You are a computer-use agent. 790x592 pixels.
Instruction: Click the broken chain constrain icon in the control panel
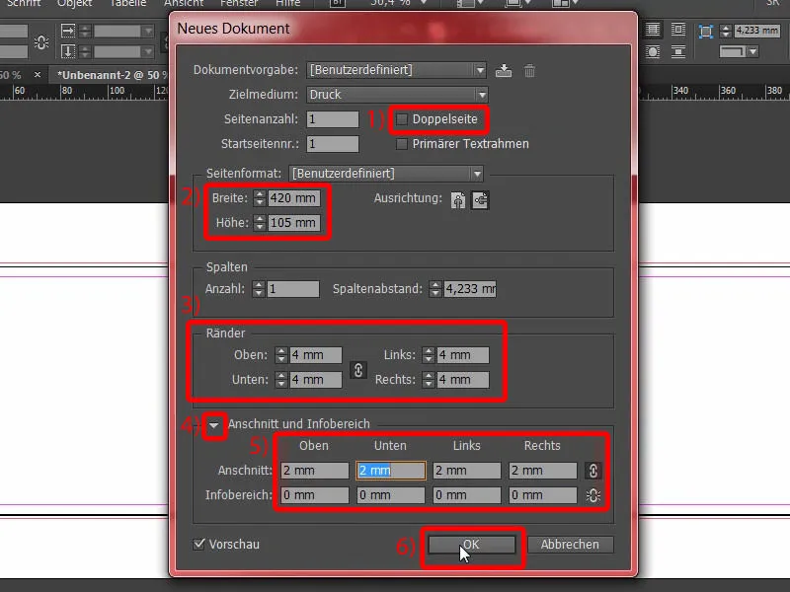coord(41,42)
